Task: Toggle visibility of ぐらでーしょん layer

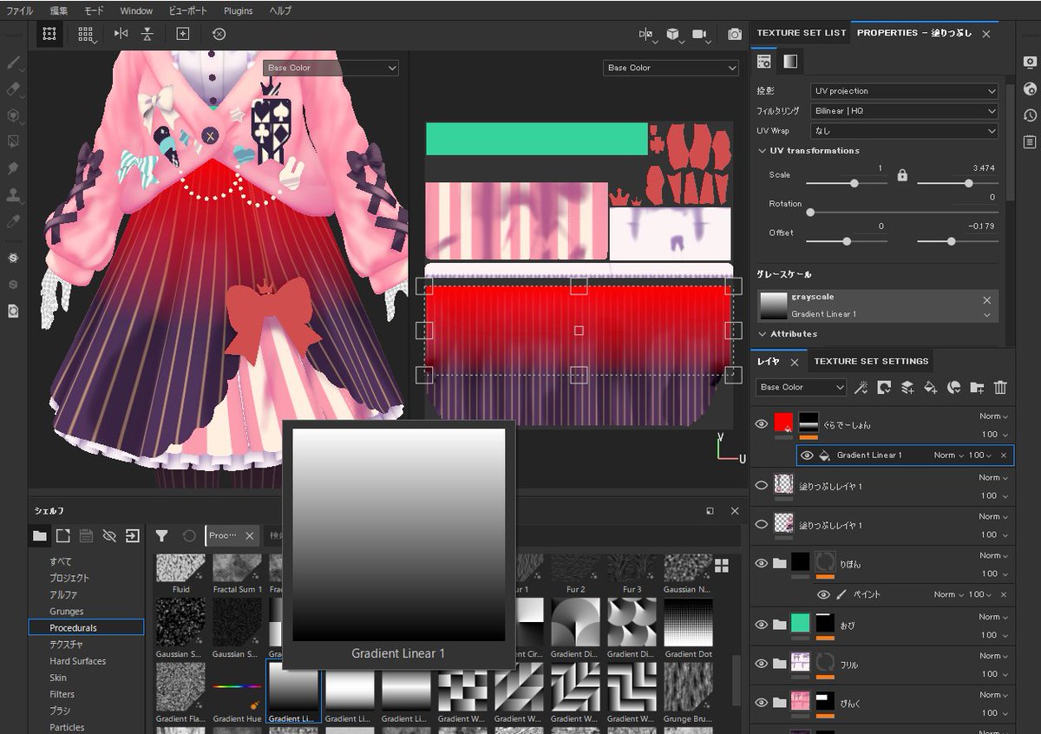Action: [x=762, y=424]
